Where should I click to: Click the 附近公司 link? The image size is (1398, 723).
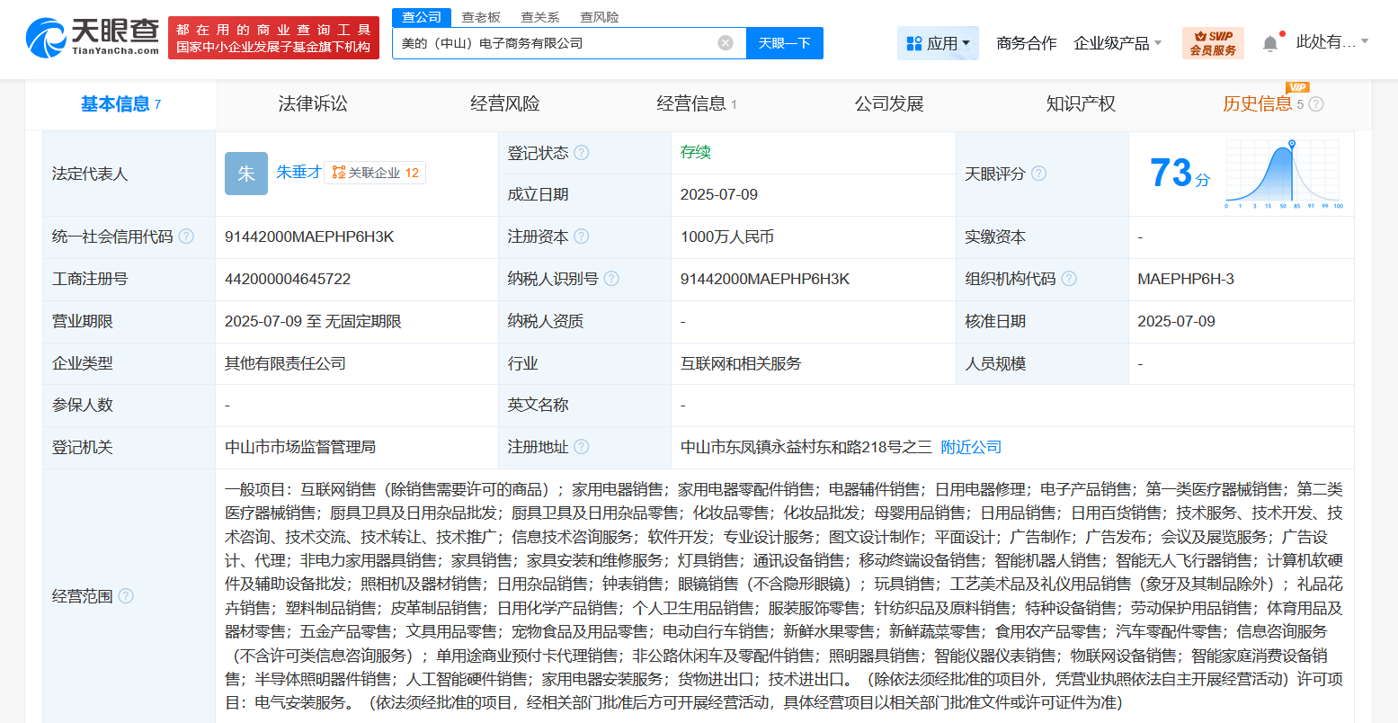point(971,447)
